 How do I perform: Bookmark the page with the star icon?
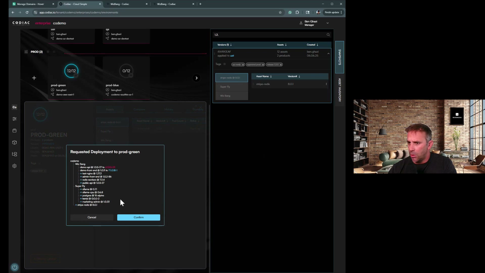tap(280, 12)
